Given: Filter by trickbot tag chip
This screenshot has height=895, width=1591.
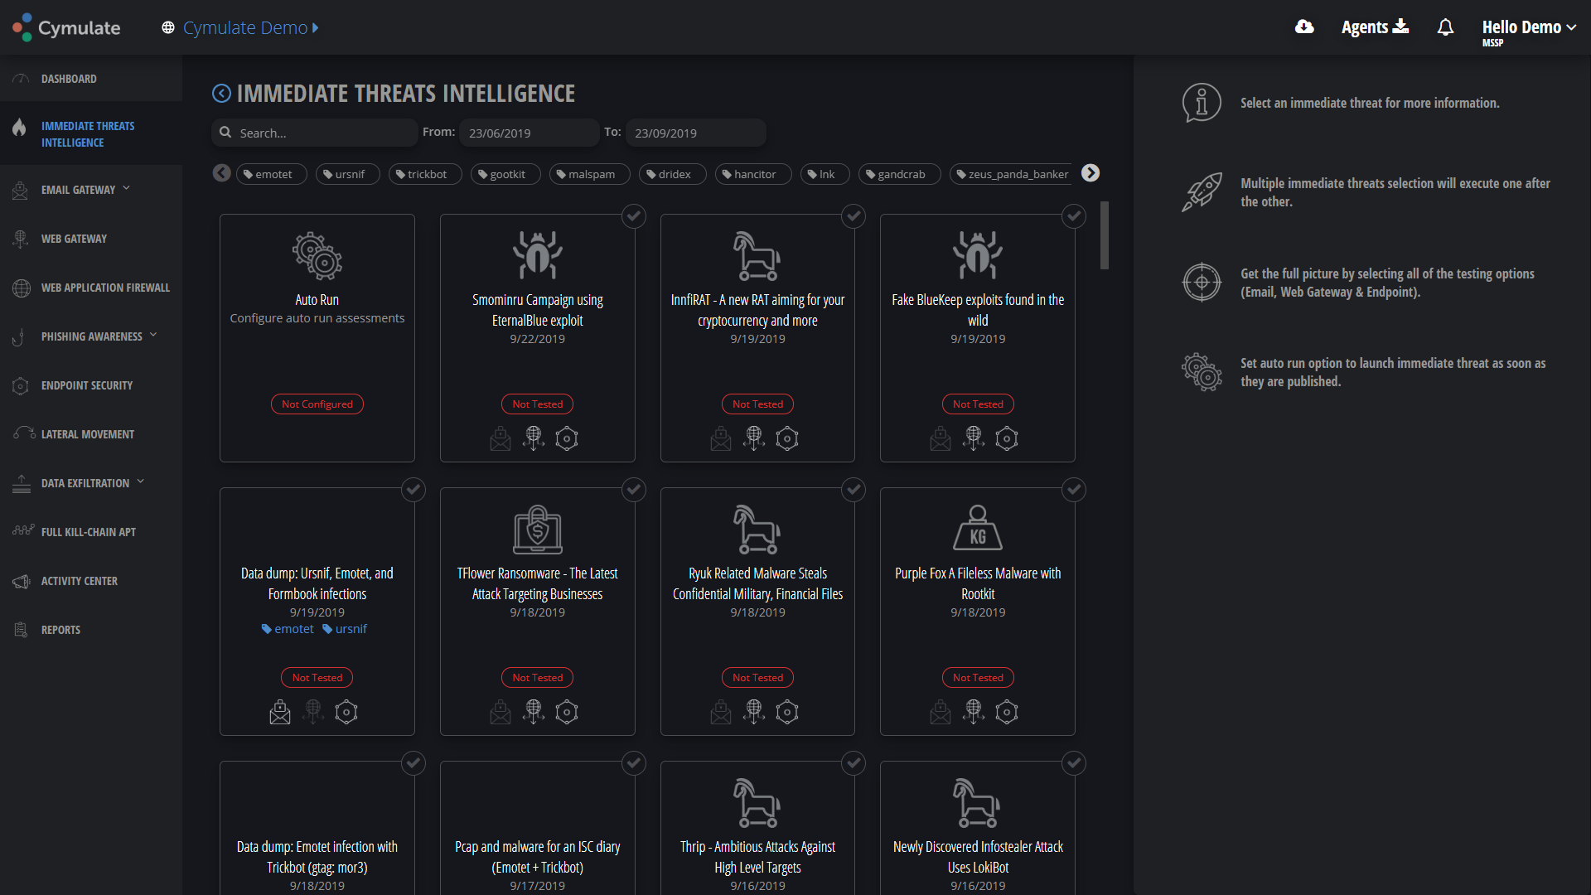Looking at the screenshot, I should tap(424, 174).
